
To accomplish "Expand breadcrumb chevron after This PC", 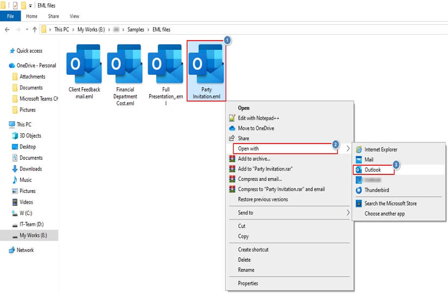I will pos(73,29).
